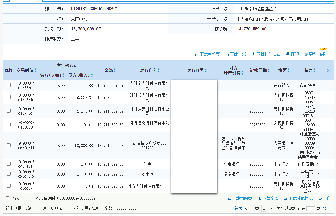Sort by 摘要 column arrows

click(x=289, y=70)
